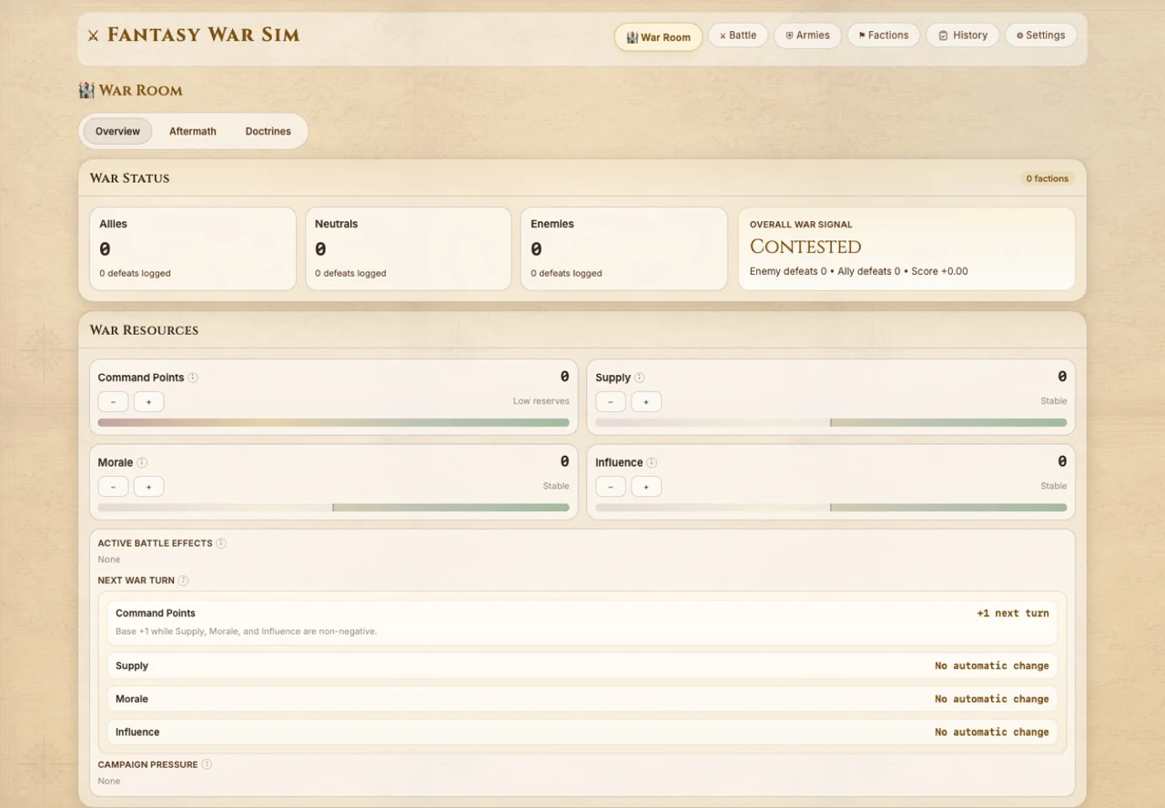Switch to the Doctrines sub-tab
This screenshot has width=1165, height=808.
(268, 131)
